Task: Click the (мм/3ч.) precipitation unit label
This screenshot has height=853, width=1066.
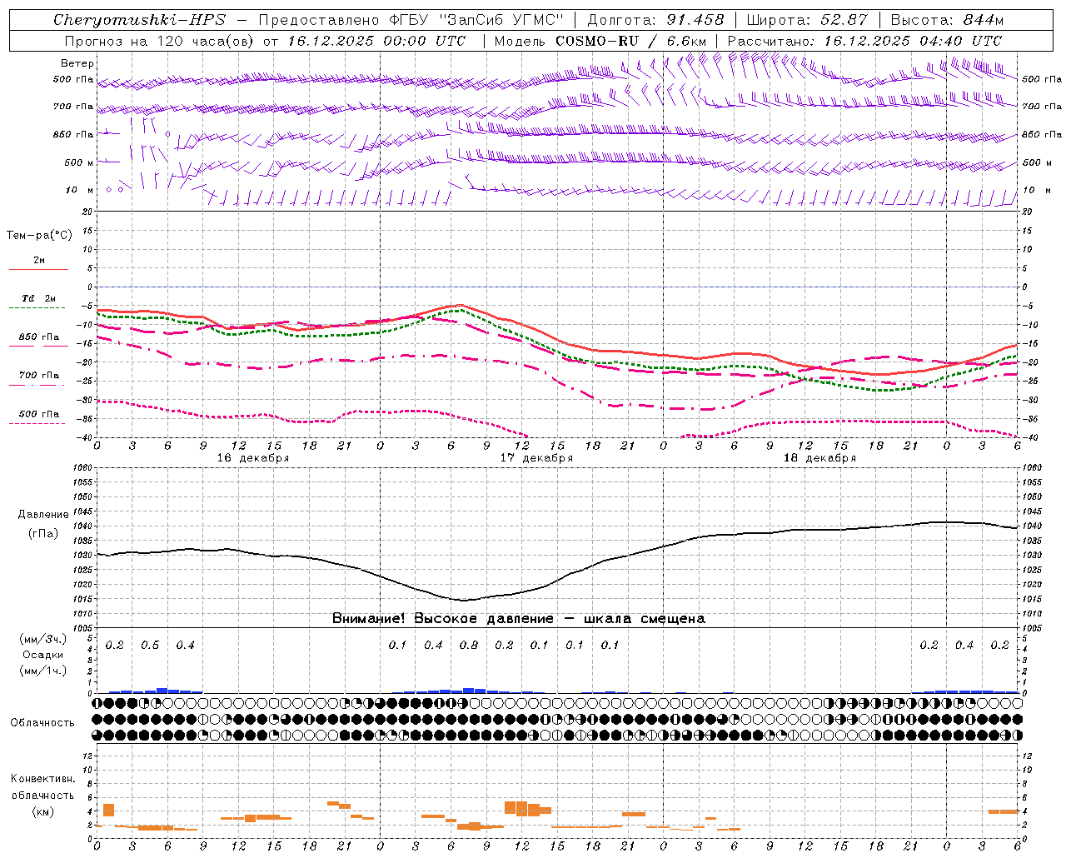Action: (x=43, y=639)
